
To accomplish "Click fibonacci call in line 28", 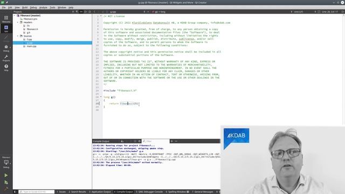I will point(127,103).
